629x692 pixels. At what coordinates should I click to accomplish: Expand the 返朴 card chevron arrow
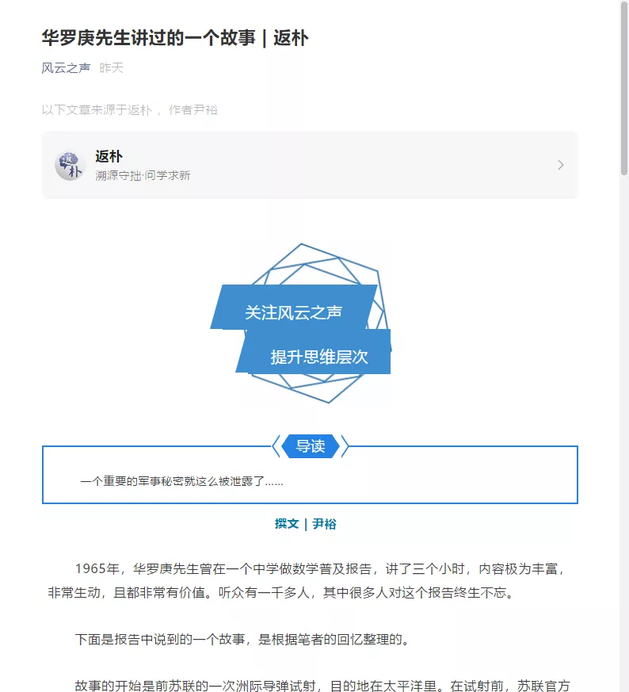pyautogui.click(x=561, y=165)
